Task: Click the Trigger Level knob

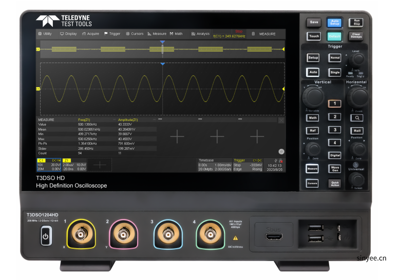Action: 357,59
